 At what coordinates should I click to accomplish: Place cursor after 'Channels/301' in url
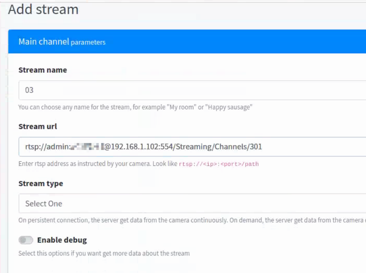point(262,147)
